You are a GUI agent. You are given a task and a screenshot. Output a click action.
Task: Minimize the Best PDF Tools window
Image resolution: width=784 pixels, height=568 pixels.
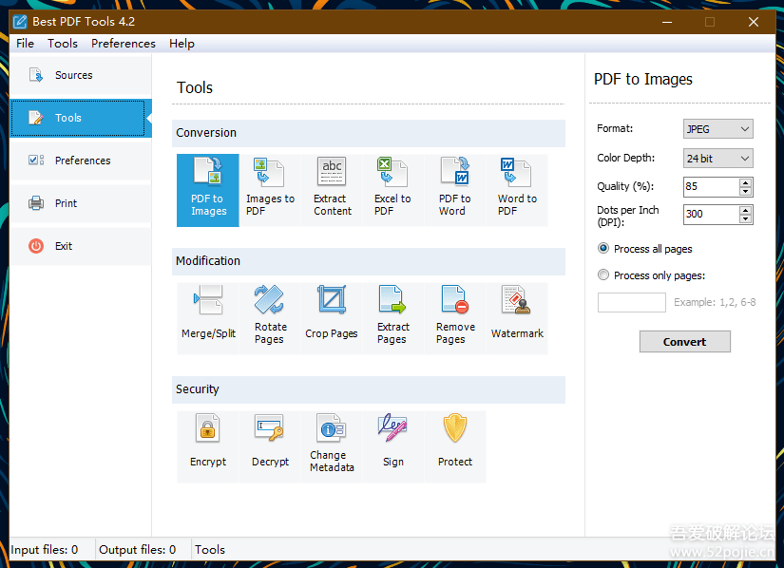(x=667, y=22)
